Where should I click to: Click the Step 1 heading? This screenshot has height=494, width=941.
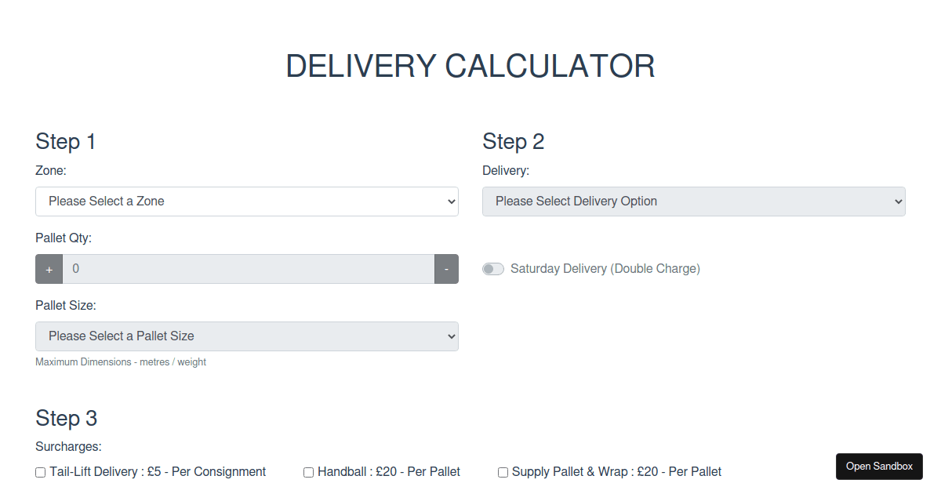click(65, 142)
